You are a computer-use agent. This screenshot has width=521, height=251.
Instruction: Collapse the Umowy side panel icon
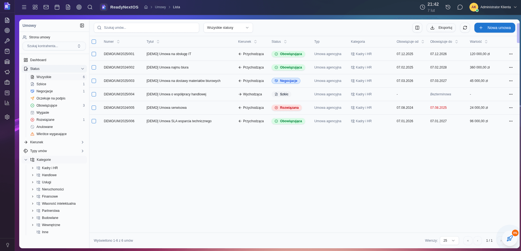(82, 25)
